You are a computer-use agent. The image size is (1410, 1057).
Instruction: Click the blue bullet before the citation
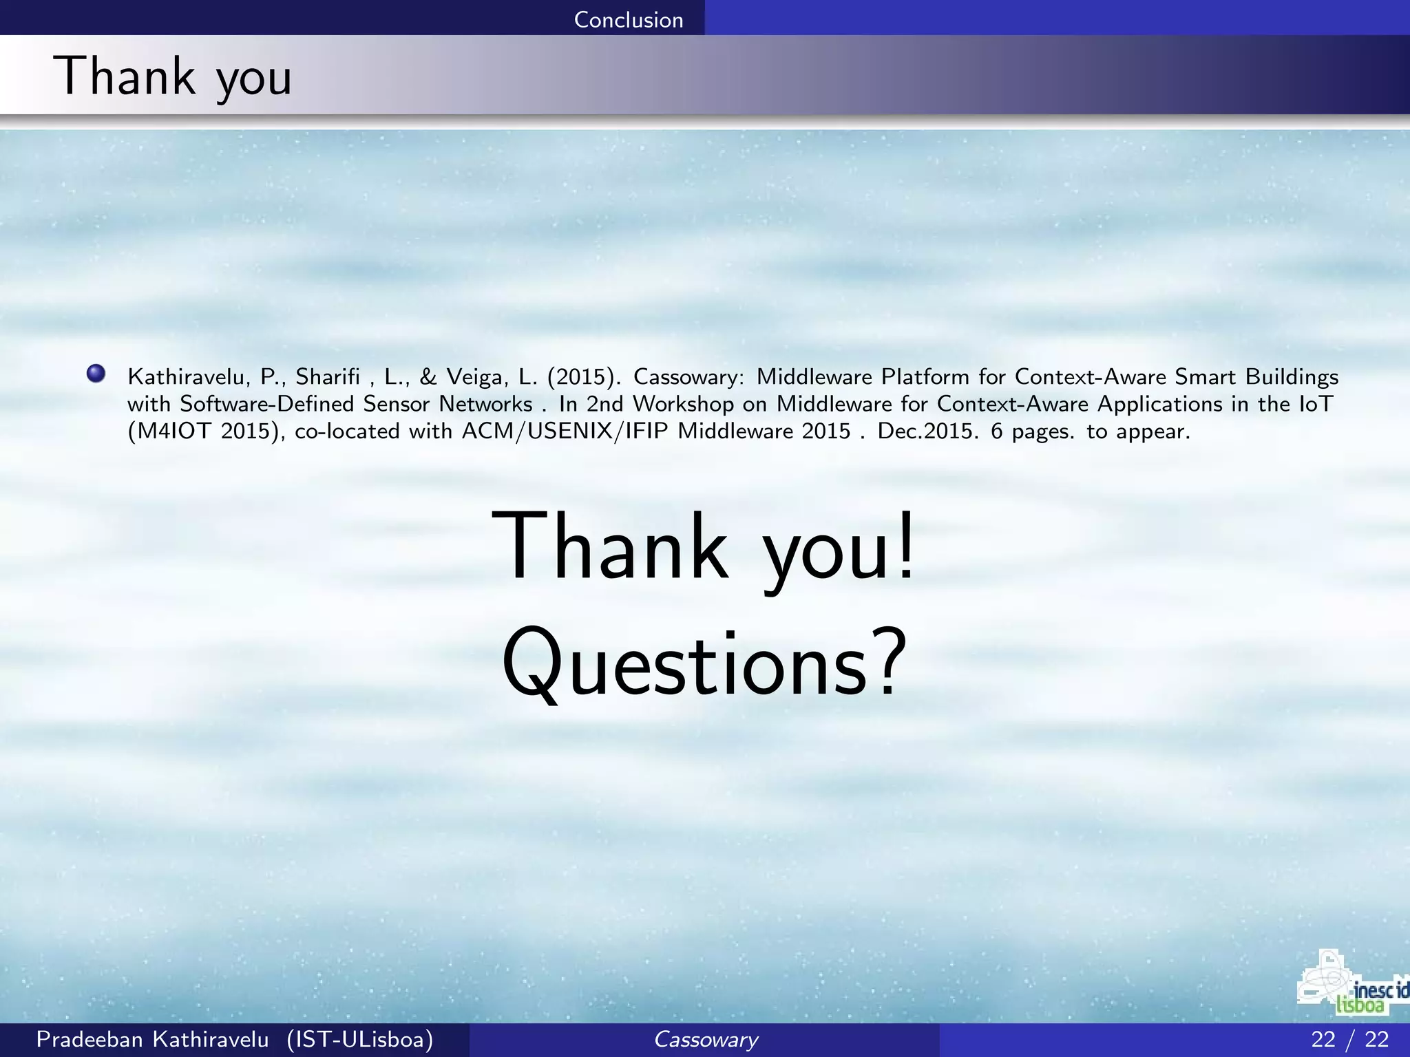pos(96,374)
